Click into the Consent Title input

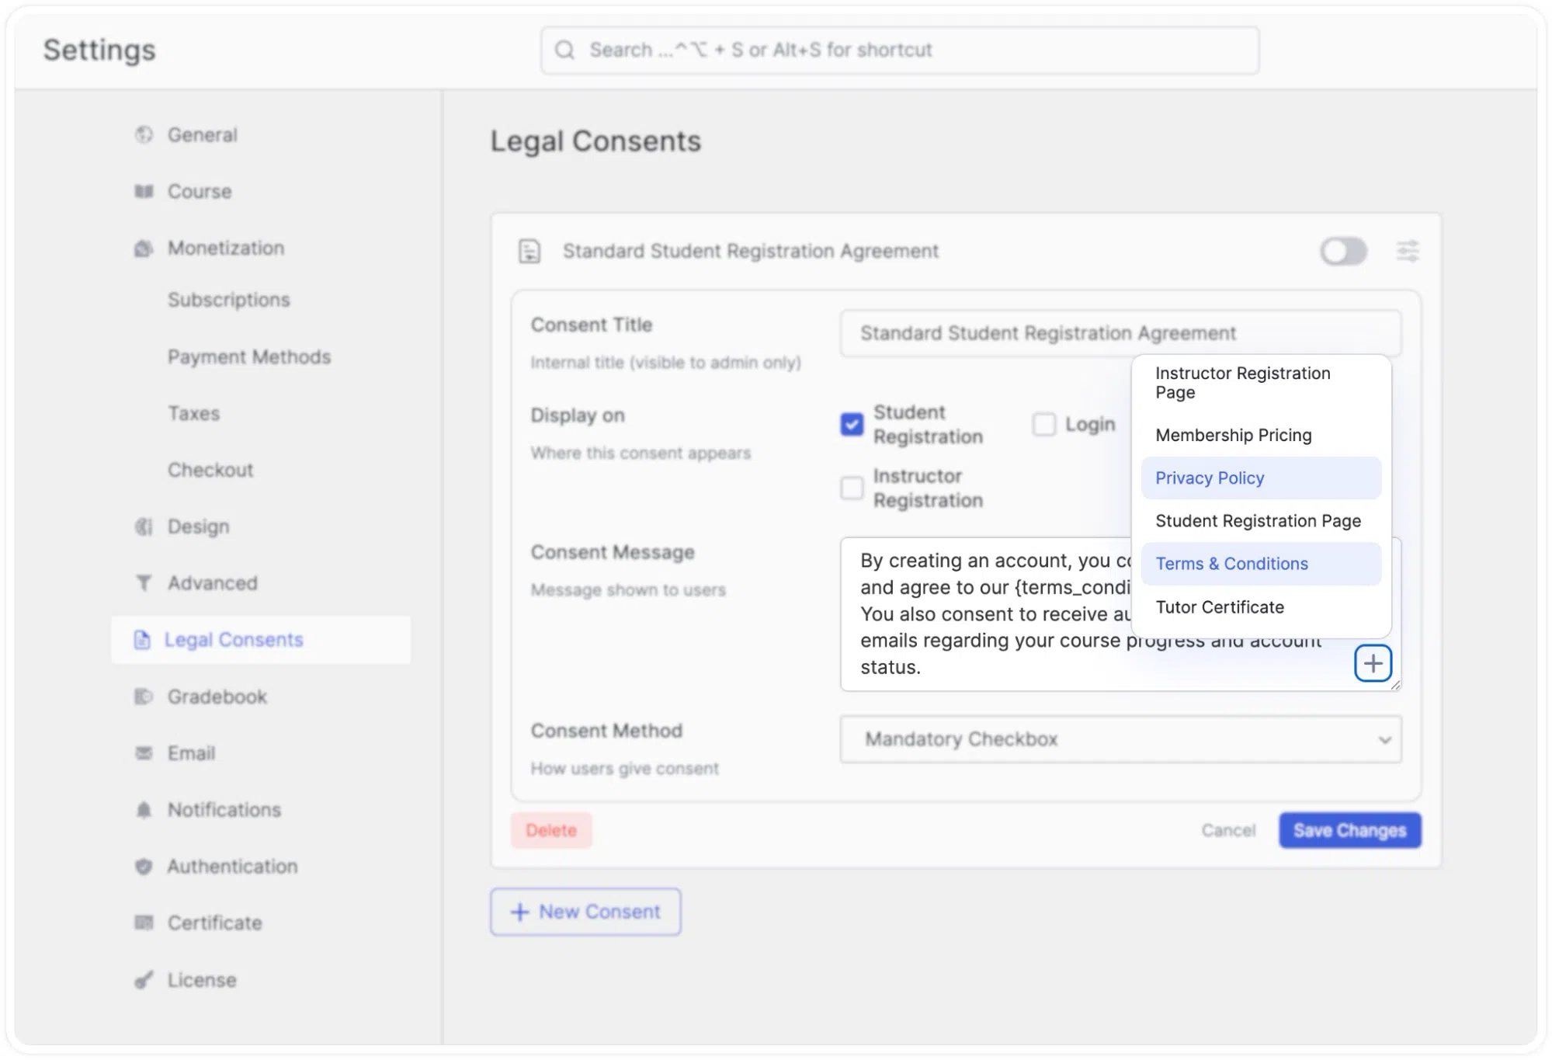(1120, 333)
